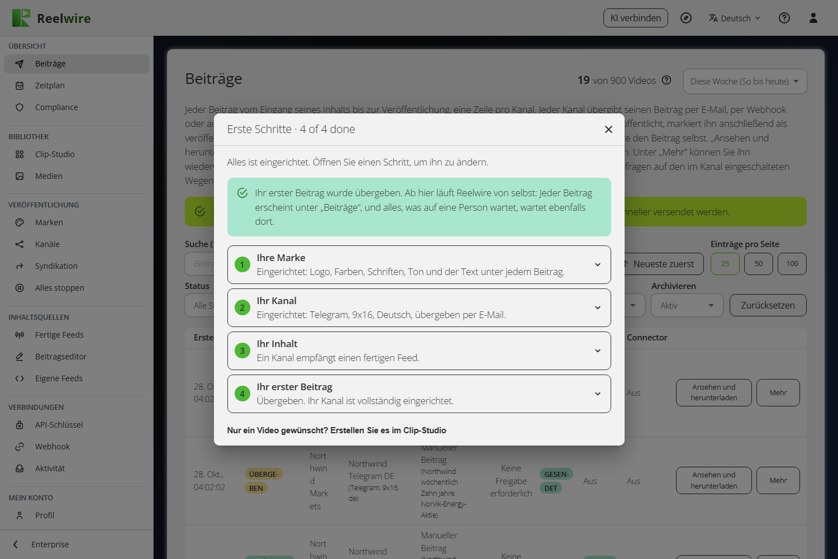838x559 pixels.
Task: Open the compass explore icon in header
Action: coord(686,18)
